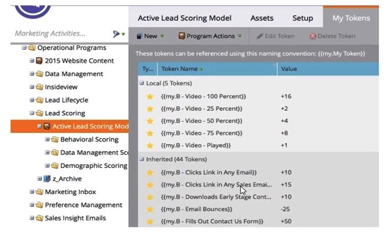
Task: Open the tree filter funnel icon
Action: point(116,34)
